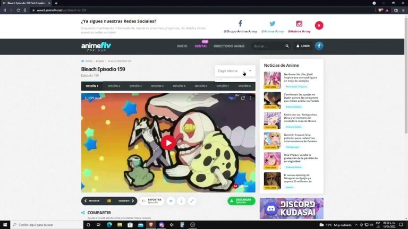Open Instagram @Anime Army link
408x229 pixels.
(299, 27)
